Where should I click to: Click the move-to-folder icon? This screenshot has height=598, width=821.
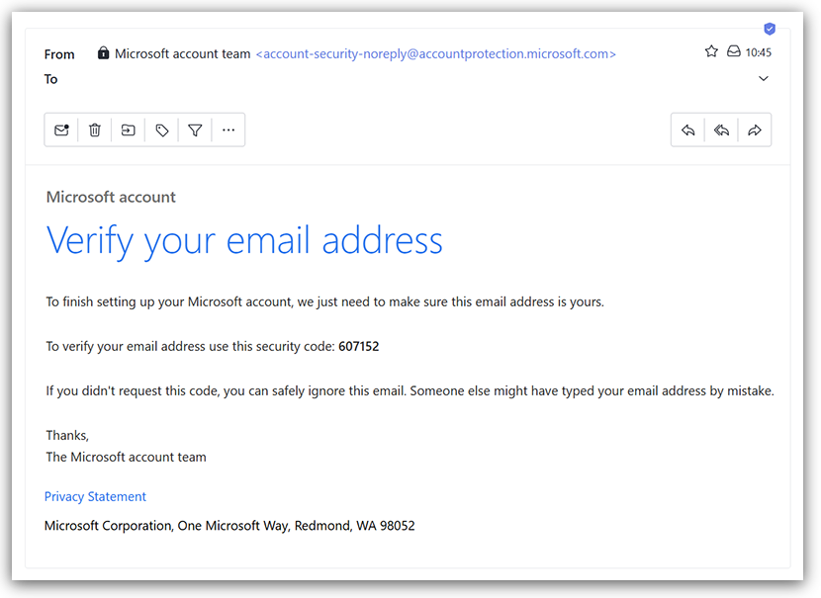tap(129, 129)
